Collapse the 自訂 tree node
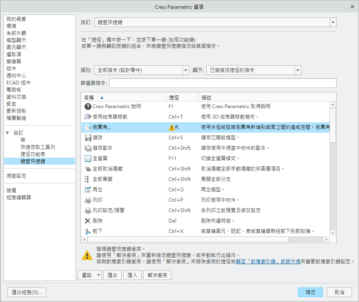 click(x=7, y=133)
